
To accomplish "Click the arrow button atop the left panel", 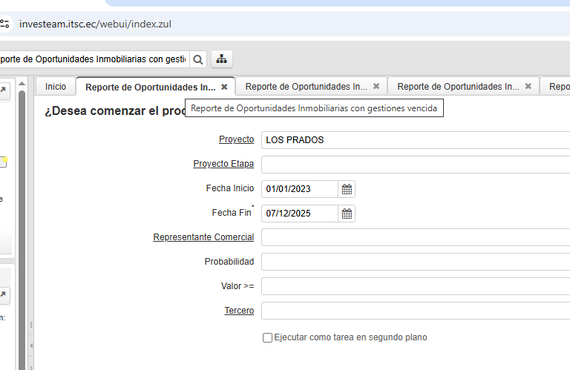I will (x=4, y=90).
